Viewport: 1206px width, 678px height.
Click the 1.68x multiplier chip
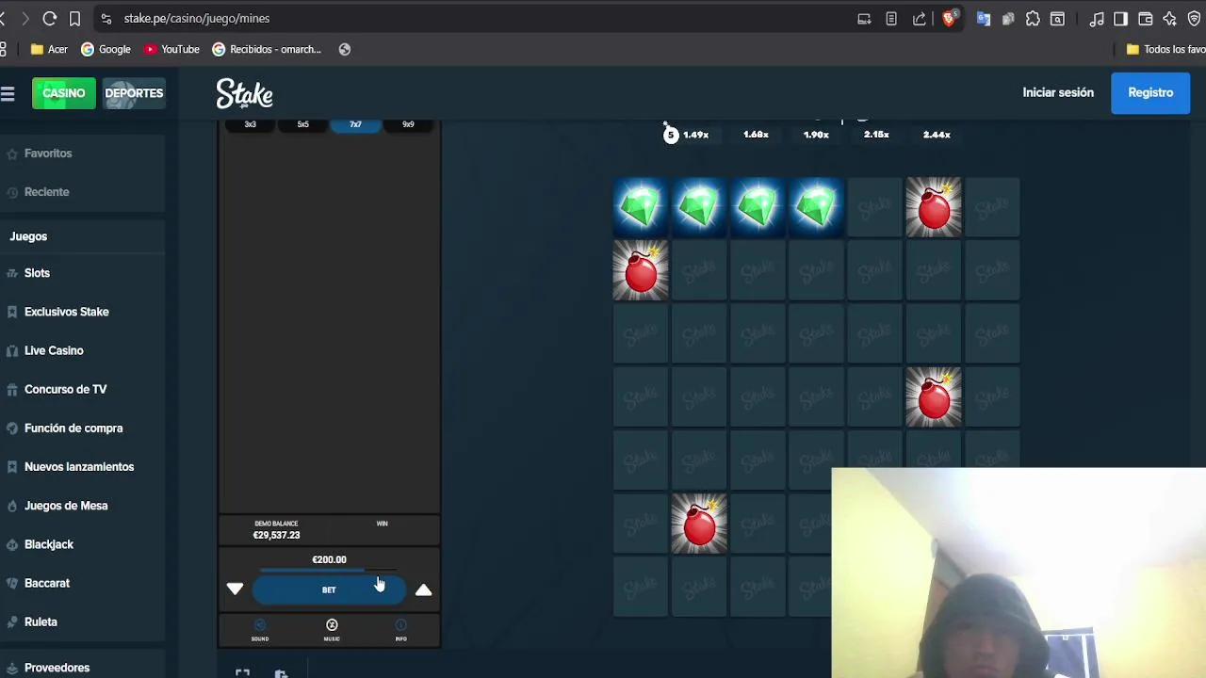[x=756, y=135]
